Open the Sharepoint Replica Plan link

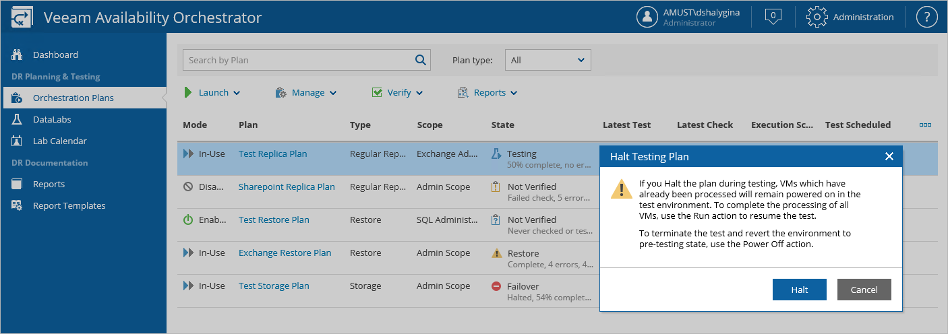pos(287,187)
